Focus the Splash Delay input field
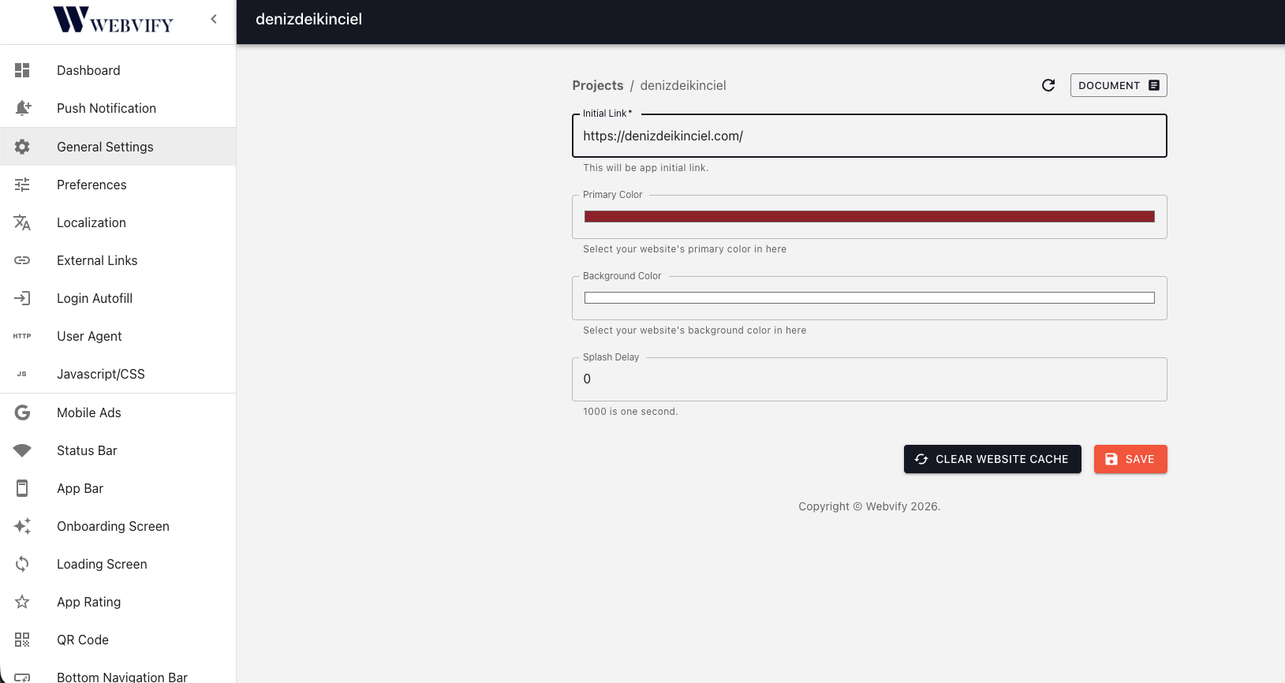The width and height of the screenshot is (1285, 683). point(869,379)
